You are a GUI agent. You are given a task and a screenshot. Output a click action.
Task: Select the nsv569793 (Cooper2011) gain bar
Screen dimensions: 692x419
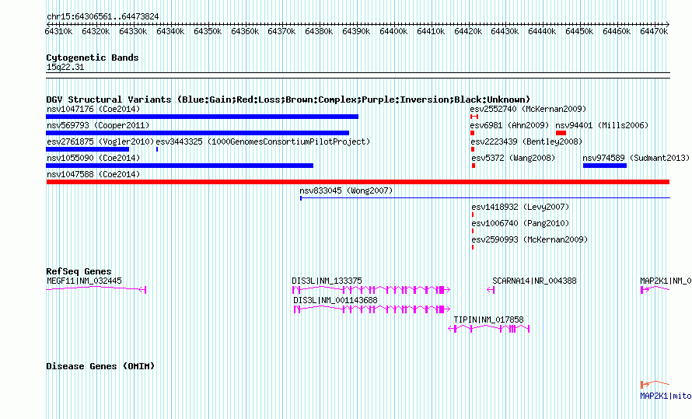pos(197,133)
